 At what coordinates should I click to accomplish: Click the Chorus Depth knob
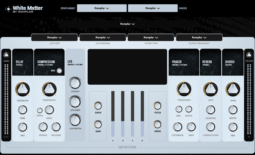pos(233,110)
